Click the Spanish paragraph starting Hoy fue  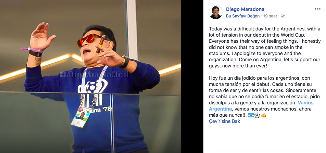click(261, 97)
